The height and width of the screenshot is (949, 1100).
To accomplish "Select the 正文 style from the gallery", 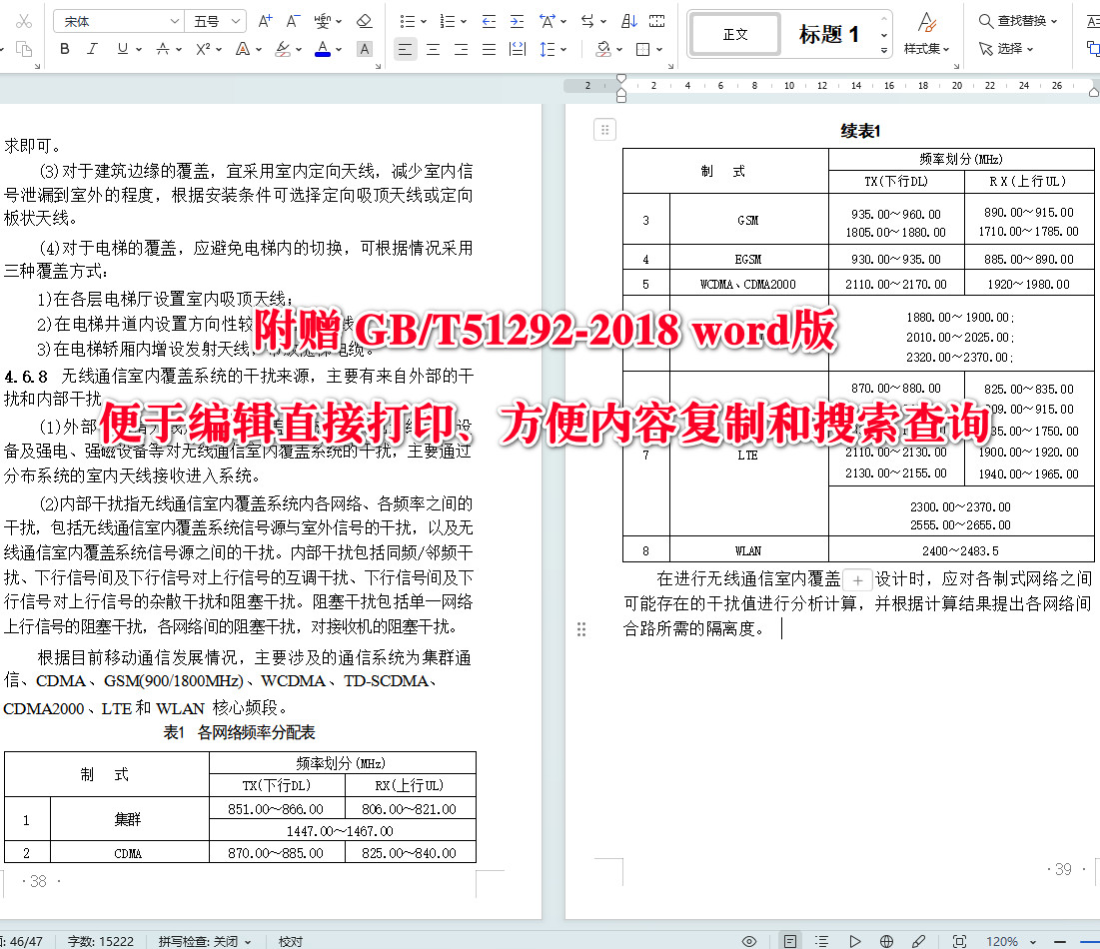I will pyautogui.click(x=735, y=33).
